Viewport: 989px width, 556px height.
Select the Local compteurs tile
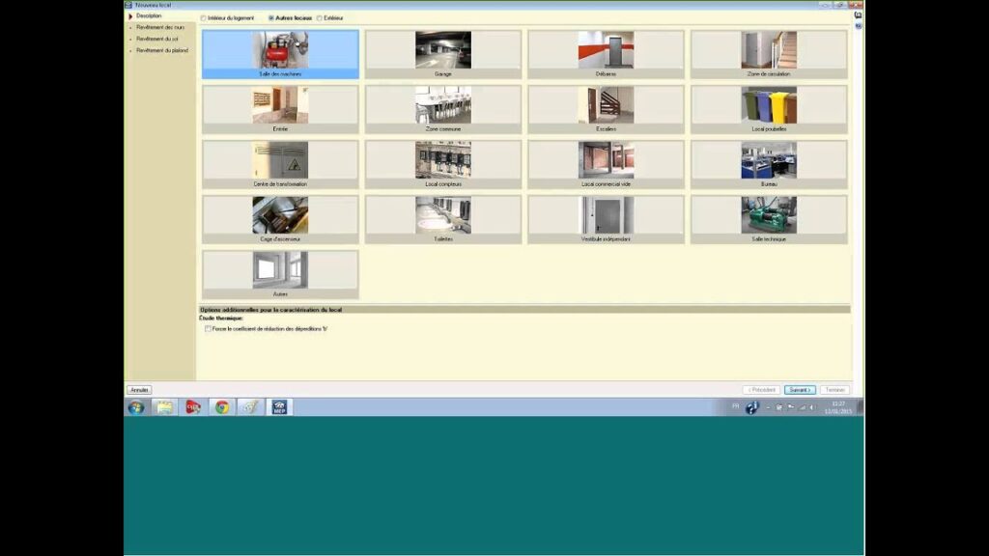click(x=443, y=164)
